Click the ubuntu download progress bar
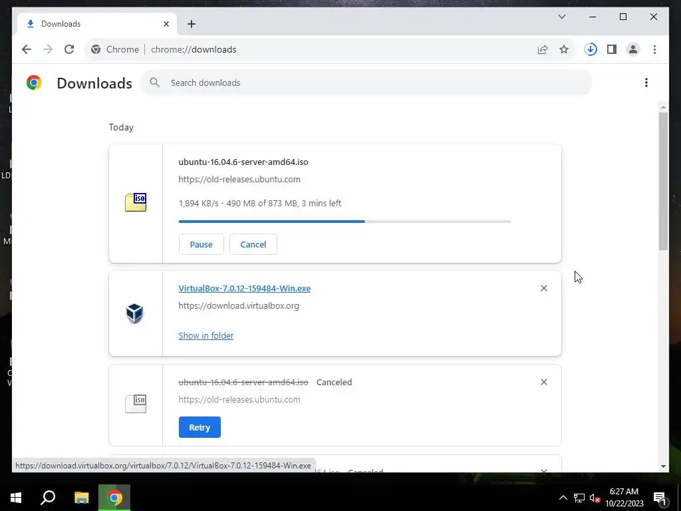This screenshot has width=681, height=511. pos(344,222)
